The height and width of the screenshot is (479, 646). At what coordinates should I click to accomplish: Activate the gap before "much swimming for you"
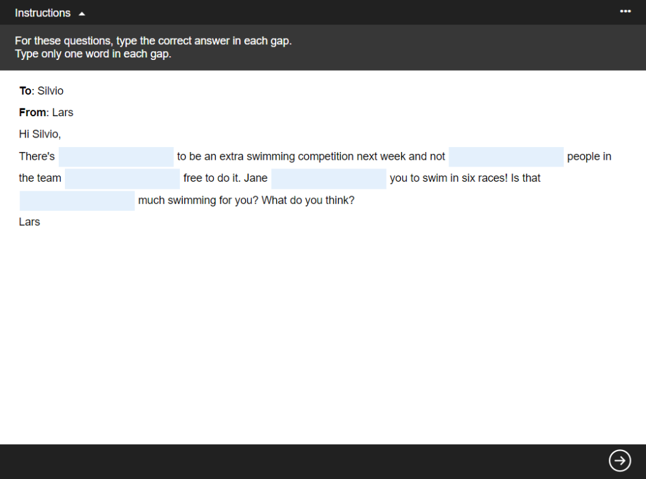point(77,201)
